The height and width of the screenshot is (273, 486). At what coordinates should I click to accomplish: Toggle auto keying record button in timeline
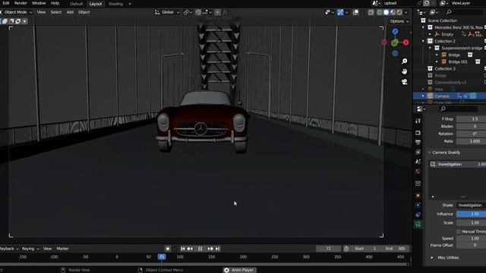(168, 249)
